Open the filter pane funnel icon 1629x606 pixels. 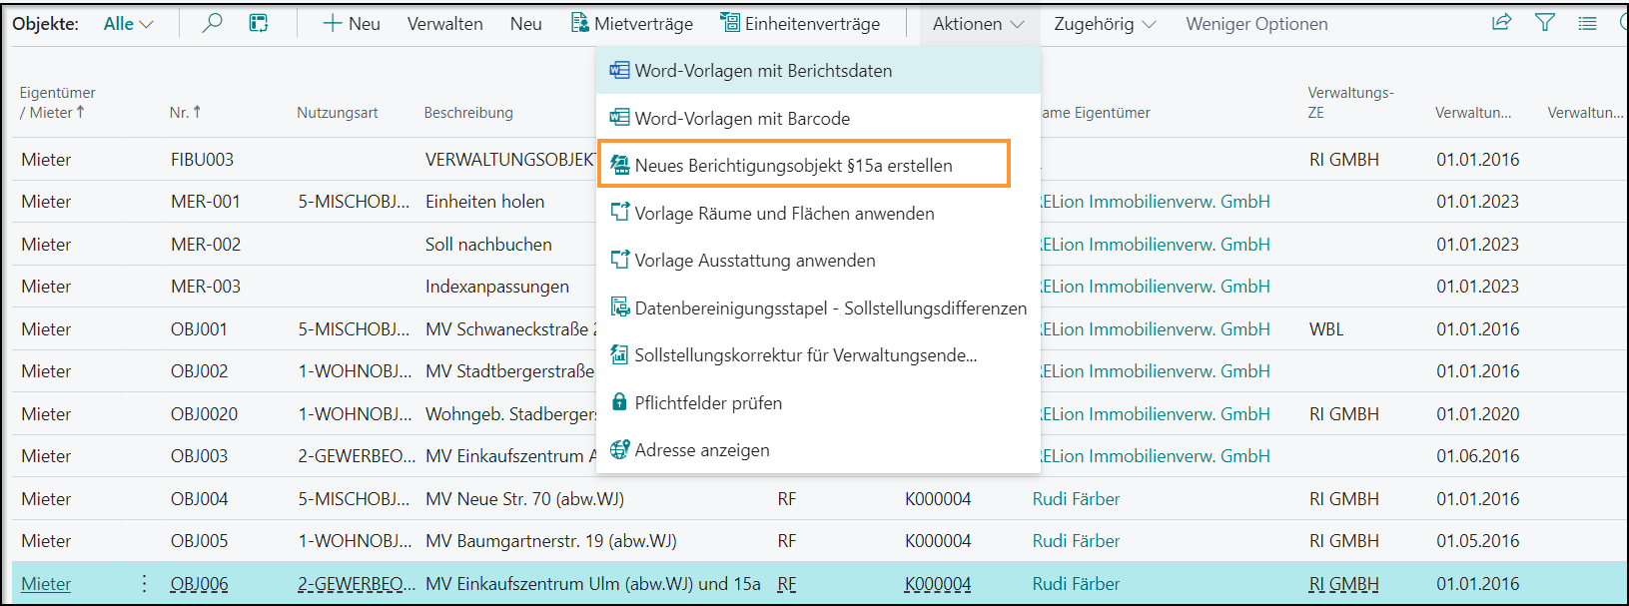(1545, 23)
